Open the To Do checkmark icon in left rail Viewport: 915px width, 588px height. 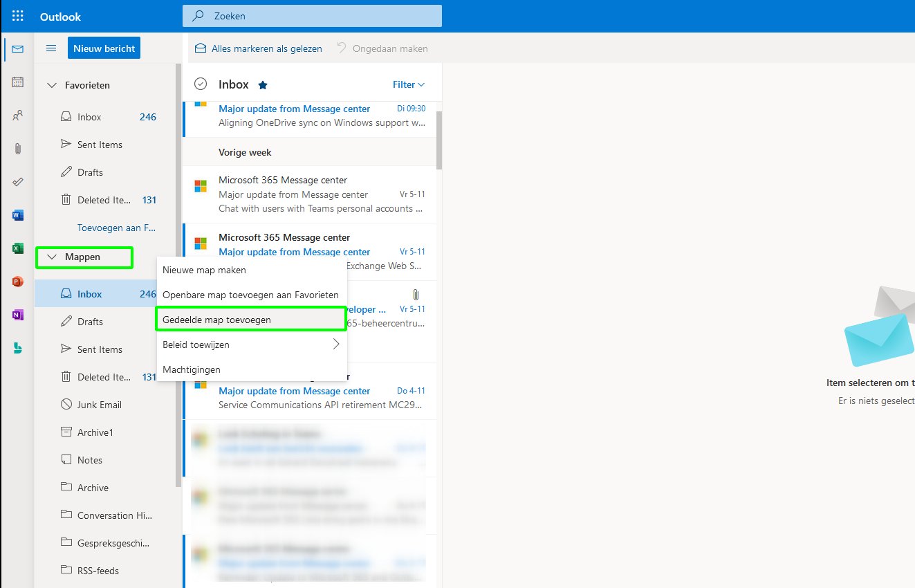(18, 182)
